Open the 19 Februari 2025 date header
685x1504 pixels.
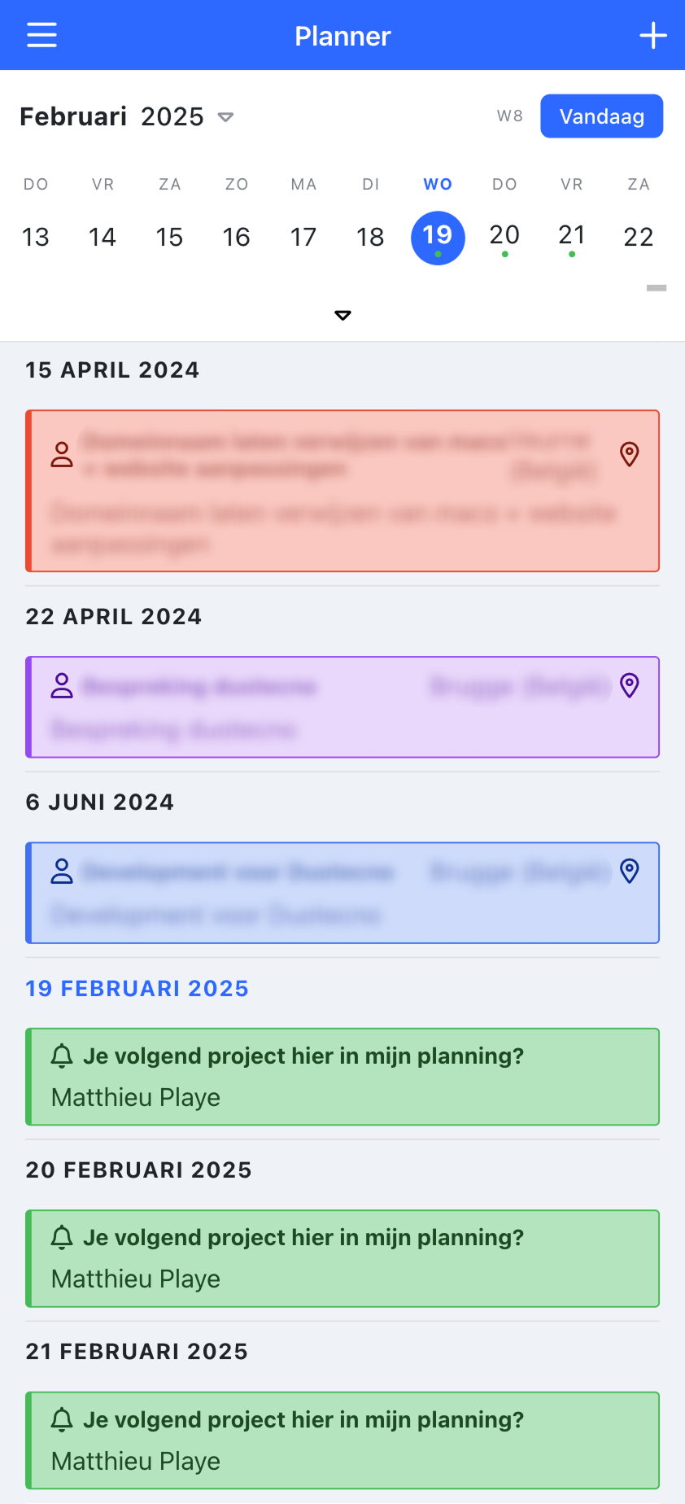137,988
